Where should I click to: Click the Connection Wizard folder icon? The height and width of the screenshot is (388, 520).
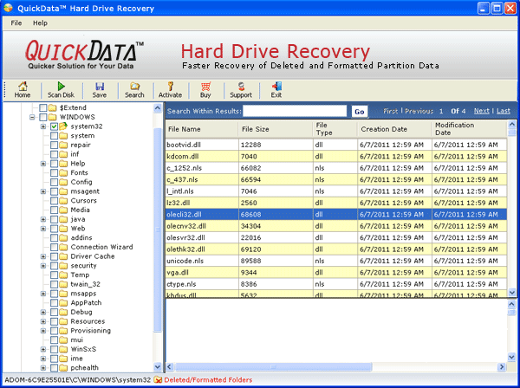pos(63,247)
